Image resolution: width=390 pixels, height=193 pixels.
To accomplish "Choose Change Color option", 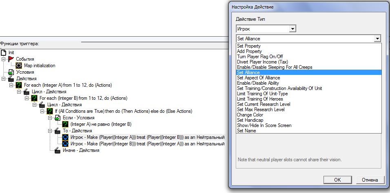I will [309, 115].
